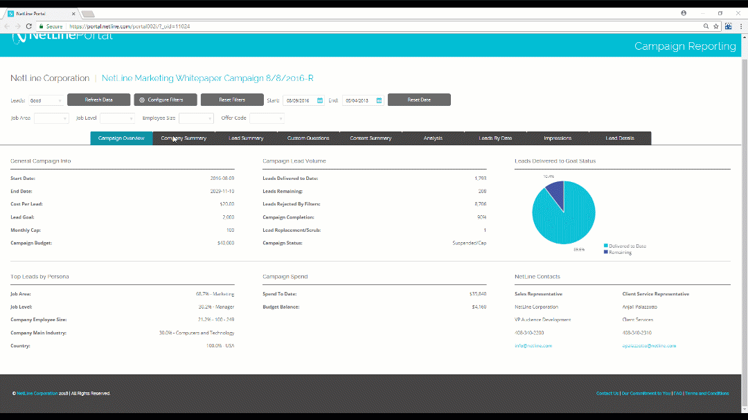Click the Leads Delivered to Date value 1,793
Screen dimensions: 748x420
(481, 179)
